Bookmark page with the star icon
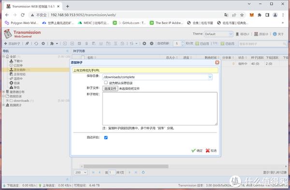This screenshot has height=190, width=290. point(242,15)
